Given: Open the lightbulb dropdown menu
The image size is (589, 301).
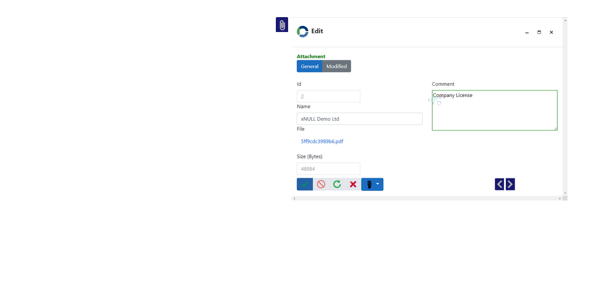Looking at the screenshot, I should 372,184.
